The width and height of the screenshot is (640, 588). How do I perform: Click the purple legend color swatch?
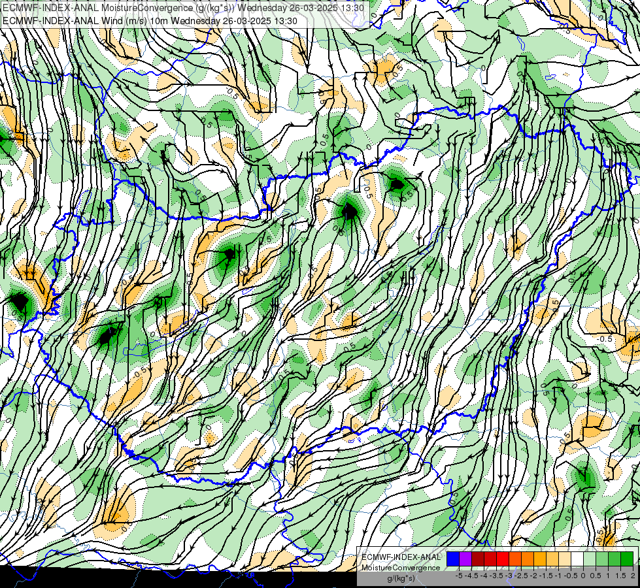point(465,559)
